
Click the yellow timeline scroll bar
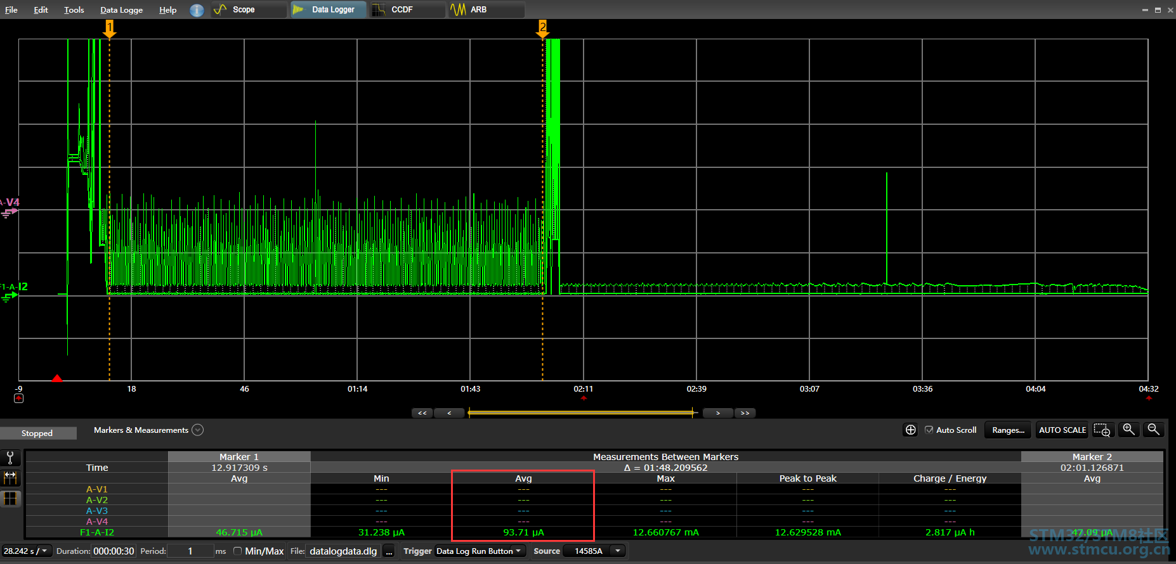pos(581,413)
